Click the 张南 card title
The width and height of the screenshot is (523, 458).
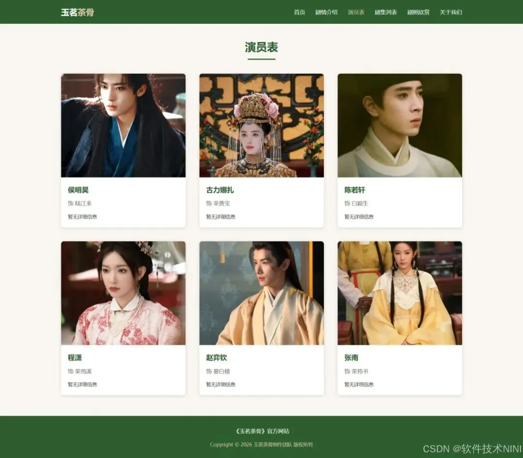(x=351, y=358)
